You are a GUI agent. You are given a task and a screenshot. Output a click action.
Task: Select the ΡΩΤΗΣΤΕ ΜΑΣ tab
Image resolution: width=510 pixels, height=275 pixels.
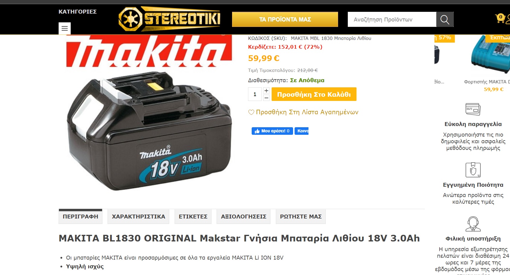click(301, 217)
